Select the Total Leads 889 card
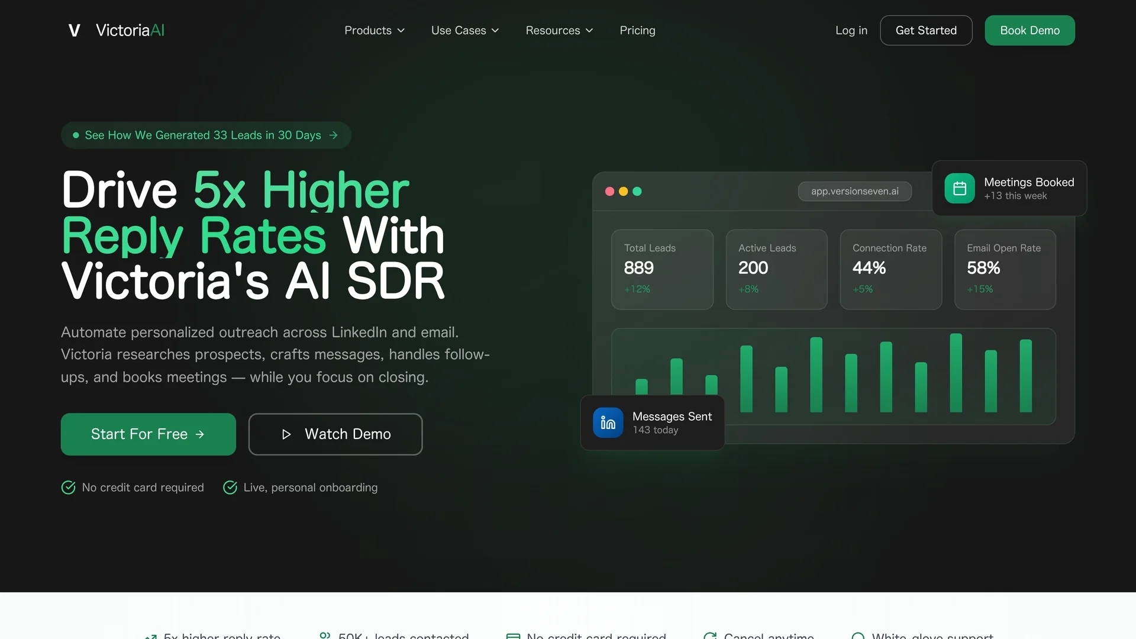 [x=662, y=269]
